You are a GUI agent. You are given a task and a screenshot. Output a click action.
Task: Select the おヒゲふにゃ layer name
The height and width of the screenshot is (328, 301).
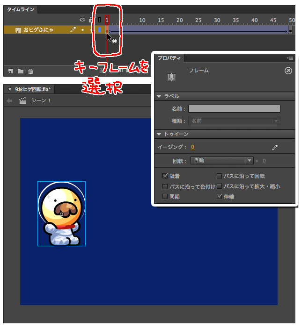click(x=38, y=30)
